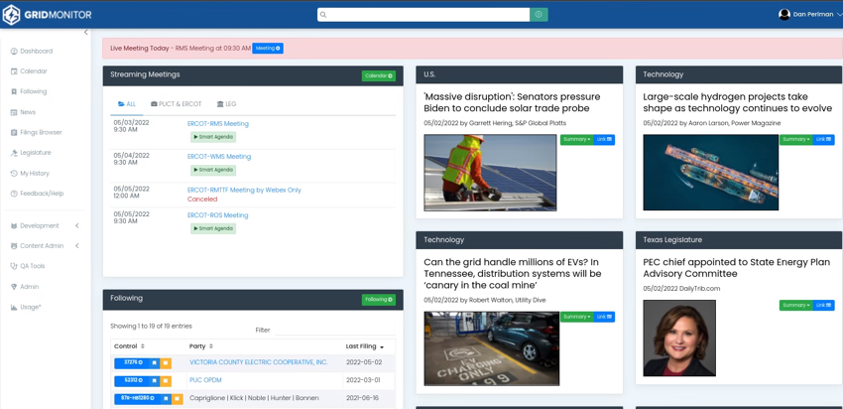This screenshot has width=843, height=409.
Task: Open Calendar from the sidebar
Action: pyautogui.click(x=29, y=71)
